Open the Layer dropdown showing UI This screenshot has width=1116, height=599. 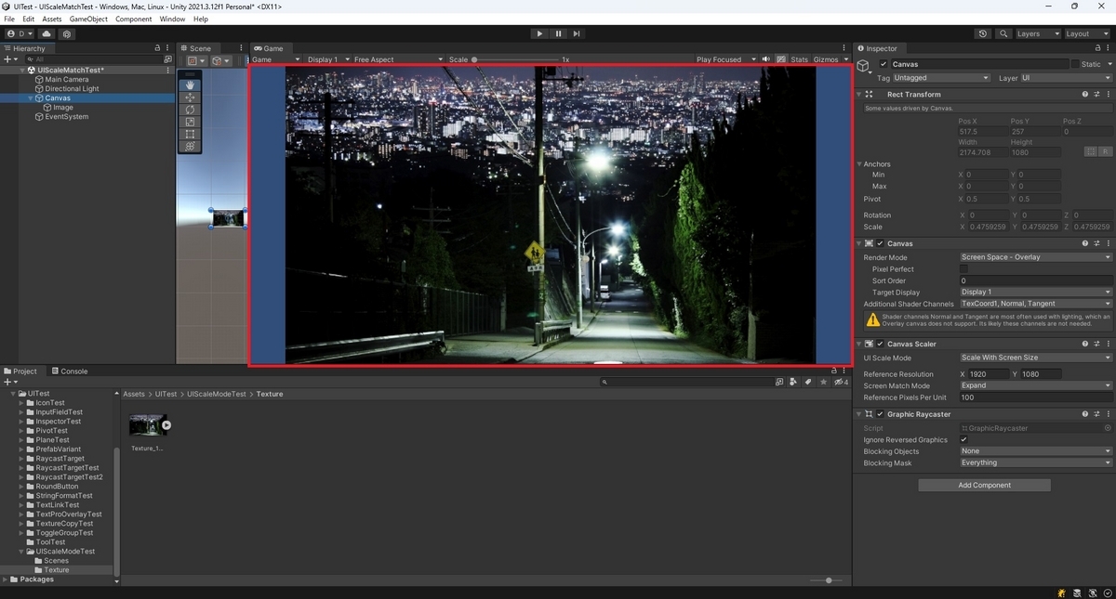coord(1066,78)
